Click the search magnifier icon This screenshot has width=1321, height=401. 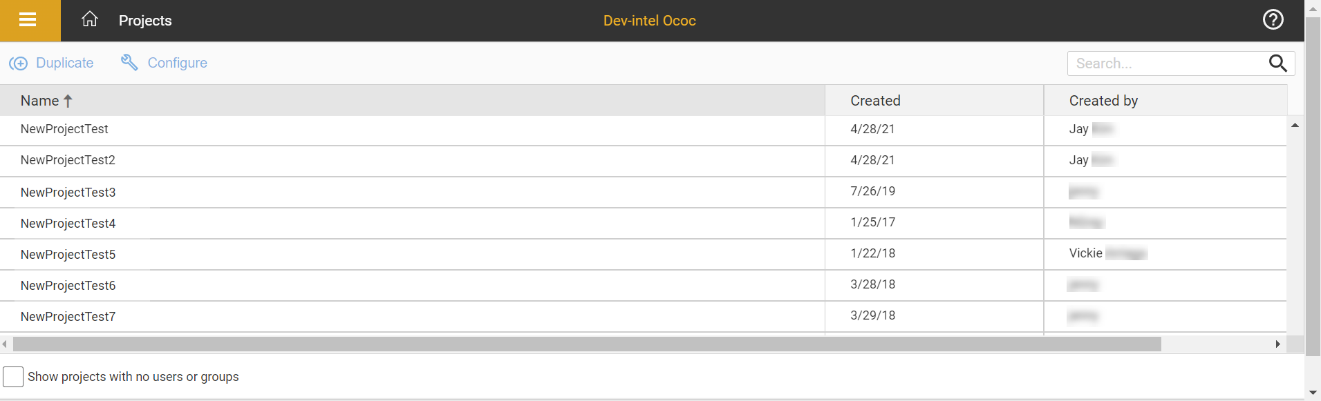1277,63
